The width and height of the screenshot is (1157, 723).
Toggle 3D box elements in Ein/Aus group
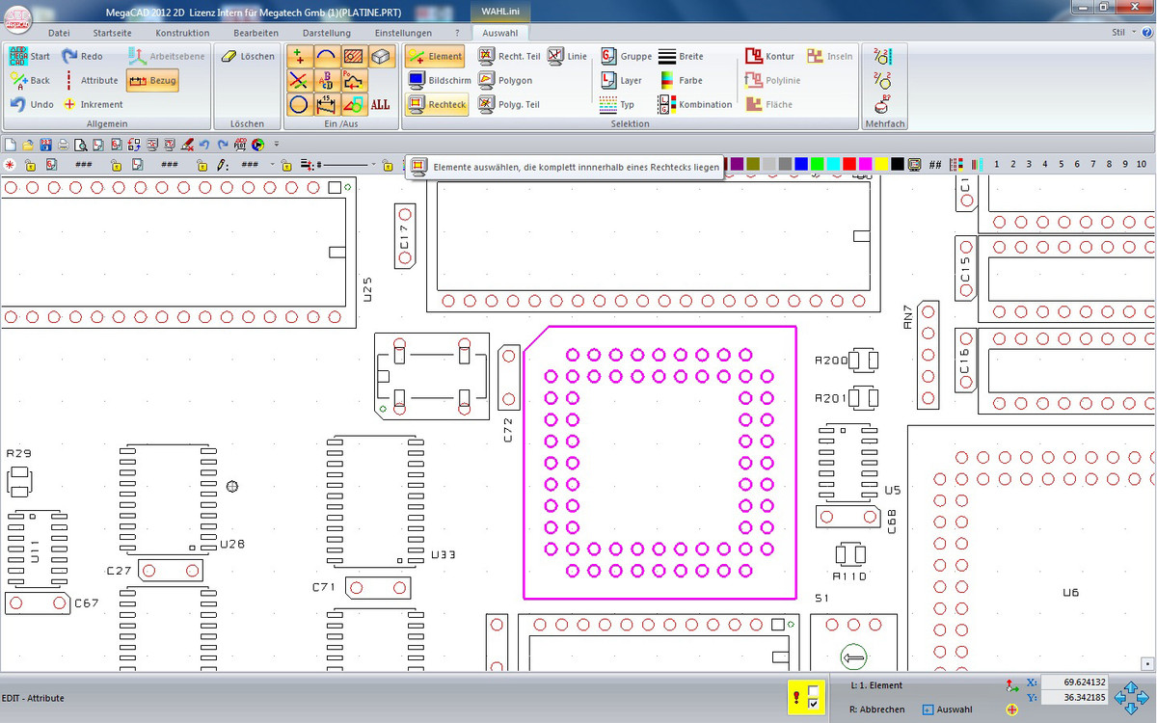(380, 56)
